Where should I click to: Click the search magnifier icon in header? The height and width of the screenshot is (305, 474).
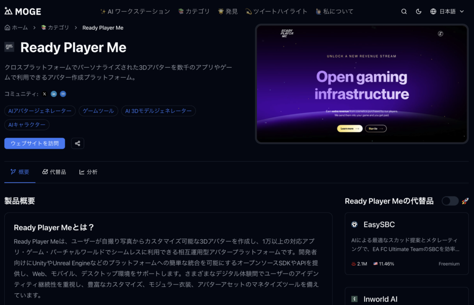coord(404,12)
